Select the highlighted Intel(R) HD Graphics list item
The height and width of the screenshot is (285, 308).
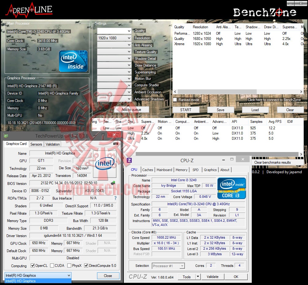pyautogui.click(x=38, y=281)
